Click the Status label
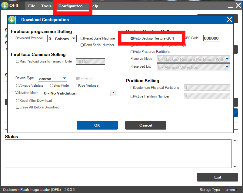The height and width of the screenshot is (193, 243). 11,137
